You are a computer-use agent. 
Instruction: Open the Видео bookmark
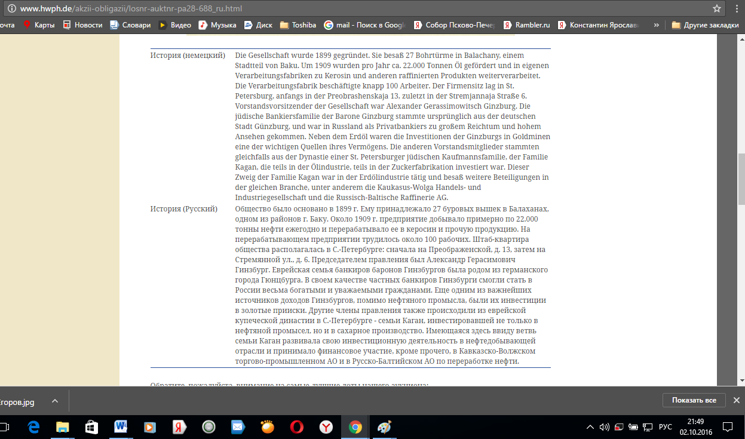pyautogui.click(x=175, y=25)
